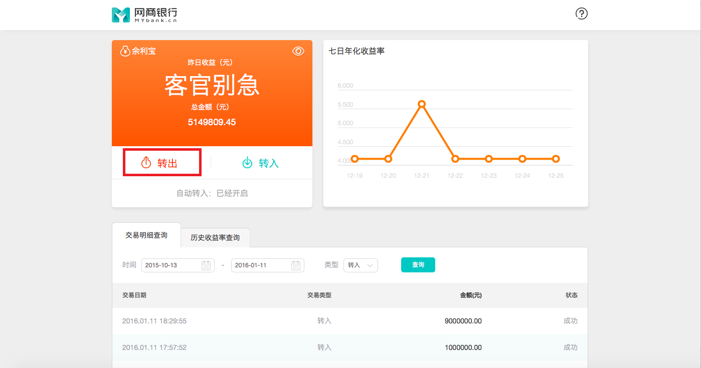The width and height of the screenshot is (701, 368).
Task: Click 转入 type in the 18:29:55 row
Action: click(324, 321)
